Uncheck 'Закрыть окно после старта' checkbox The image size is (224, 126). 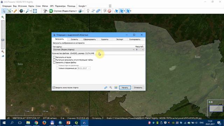[54, 87]
